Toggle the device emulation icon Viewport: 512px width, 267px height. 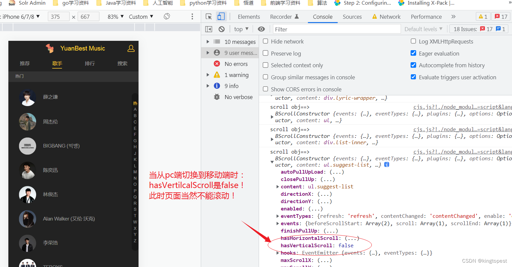pyautogui.click(x=221, y=16)
